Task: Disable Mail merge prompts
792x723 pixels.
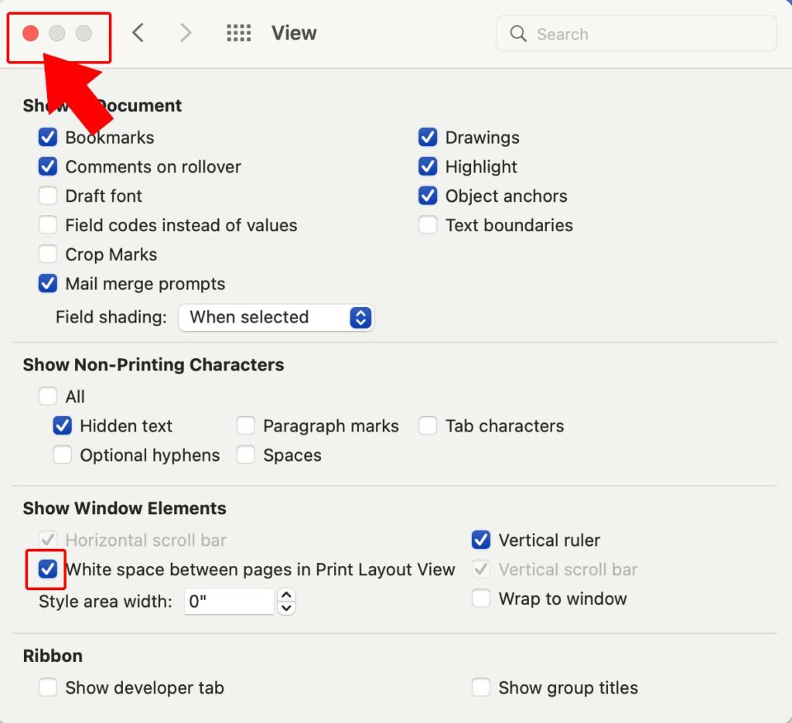Action: [x=48, y=284]
